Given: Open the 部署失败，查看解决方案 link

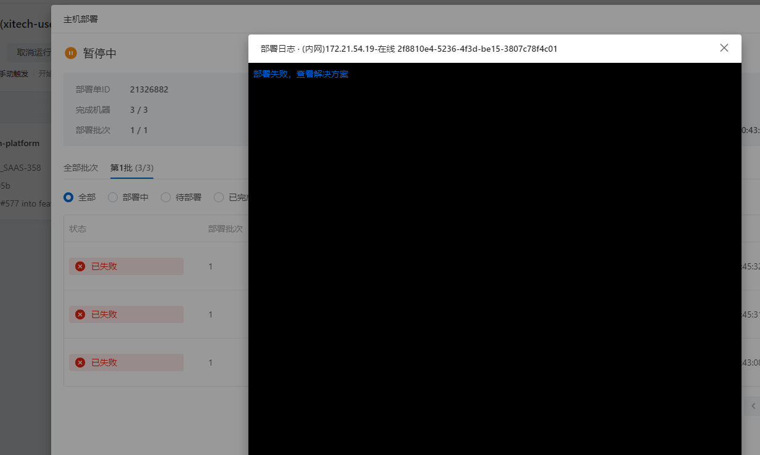Looking at the screenshot, I should (x=301, y=74).
